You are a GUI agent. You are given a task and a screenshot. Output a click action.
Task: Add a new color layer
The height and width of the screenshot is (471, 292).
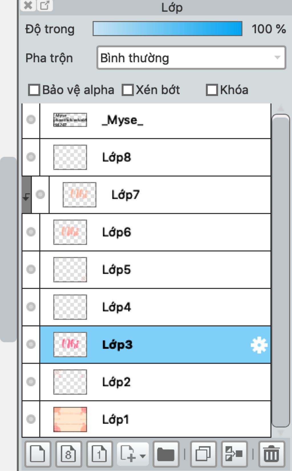[38, 454]
